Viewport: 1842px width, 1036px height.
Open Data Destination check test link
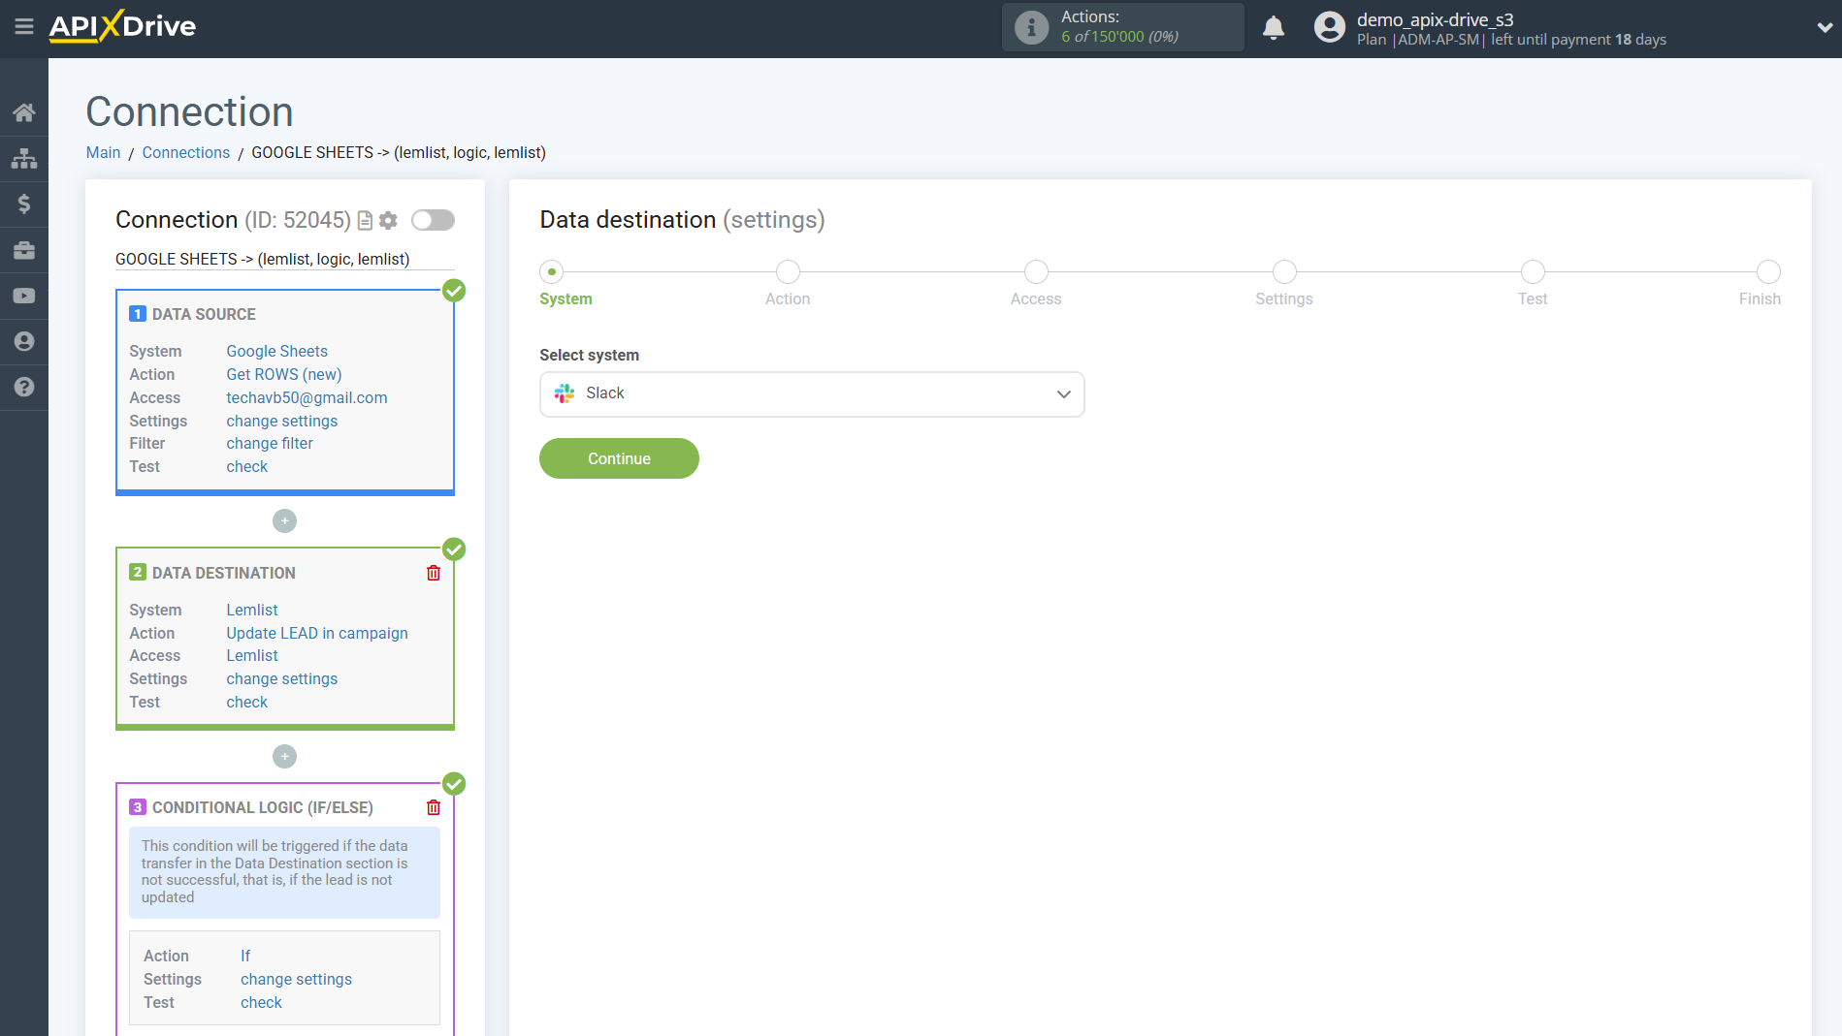tap(247, 702)
